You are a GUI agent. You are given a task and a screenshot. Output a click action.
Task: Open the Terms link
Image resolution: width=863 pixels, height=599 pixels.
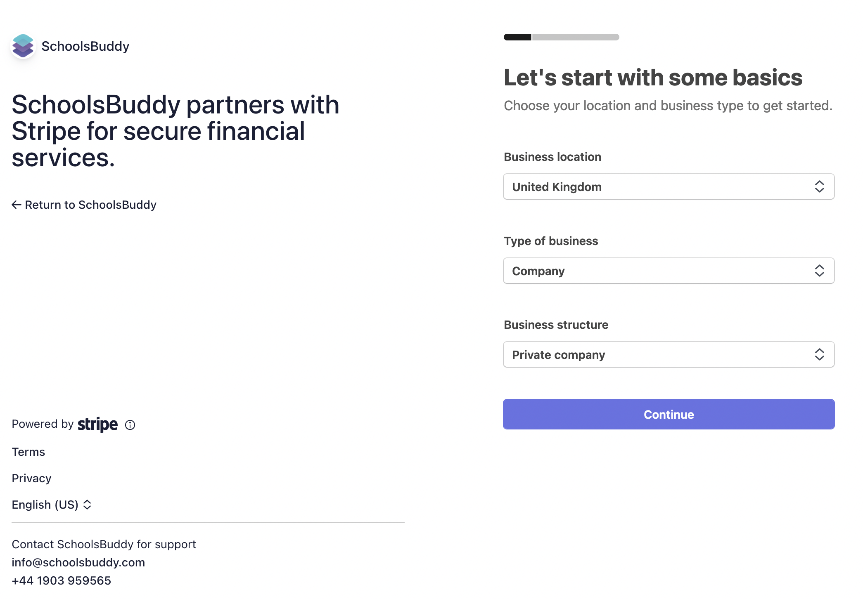[28, 452]
